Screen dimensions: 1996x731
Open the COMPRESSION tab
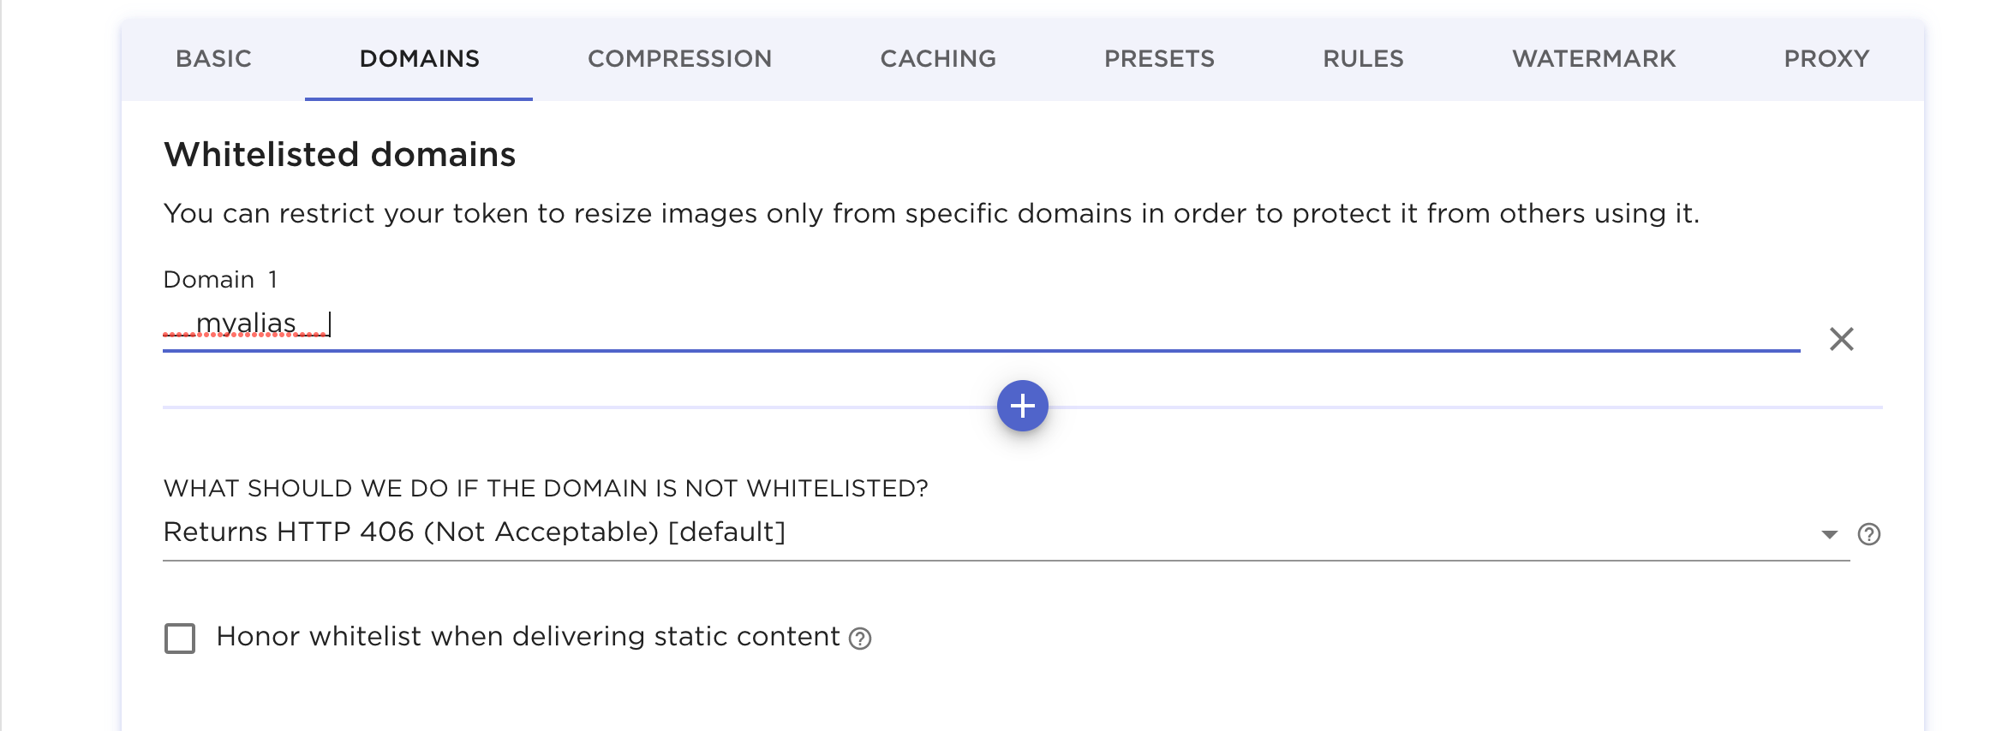[x=679, y=59]
